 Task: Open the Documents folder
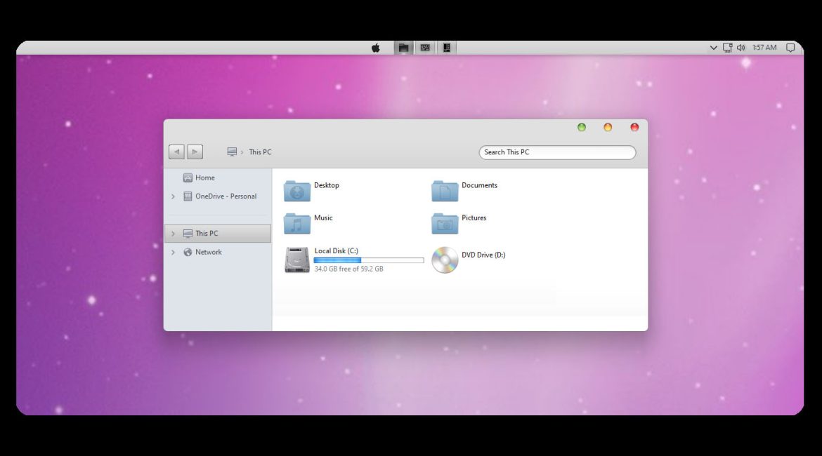[445, 190]
